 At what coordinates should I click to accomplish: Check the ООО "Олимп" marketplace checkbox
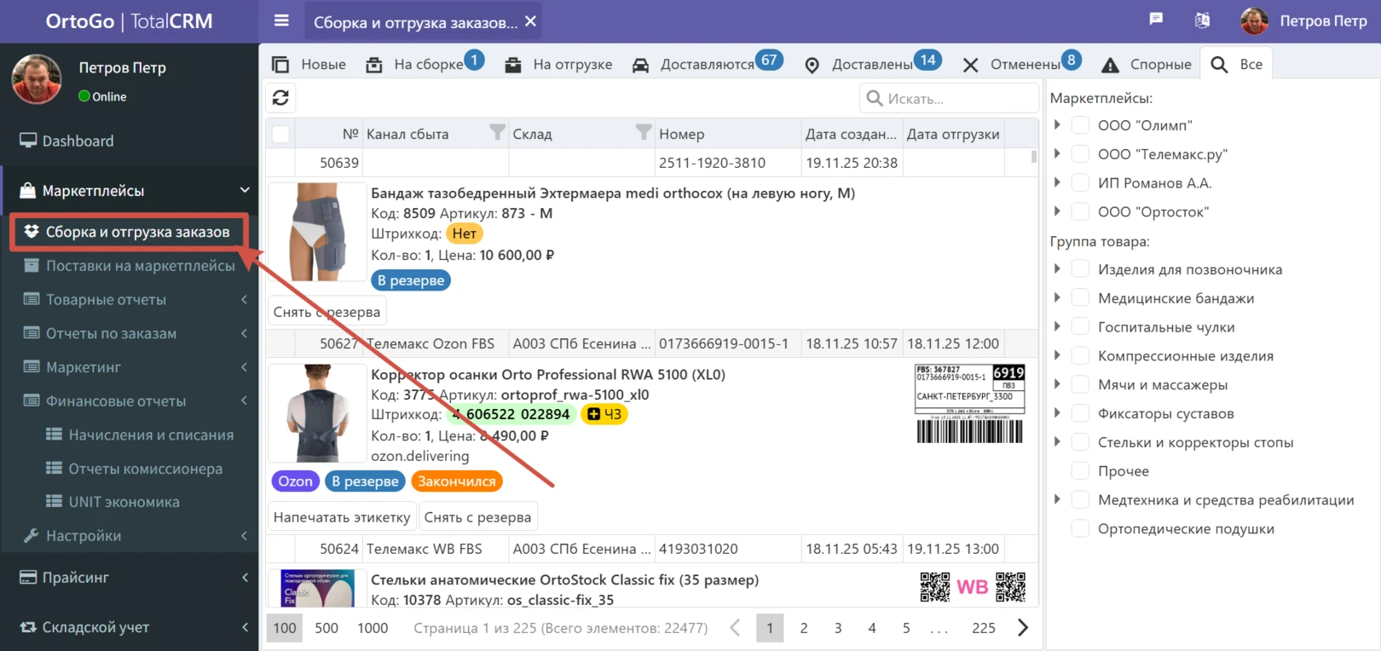(x=1080, y=125)
